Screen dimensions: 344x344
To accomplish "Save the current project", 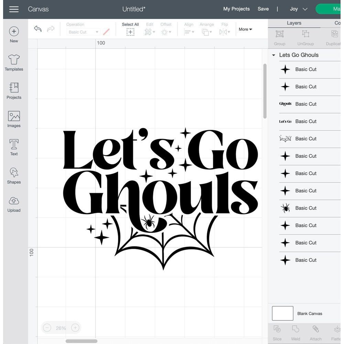I will (x=263, y=9).
